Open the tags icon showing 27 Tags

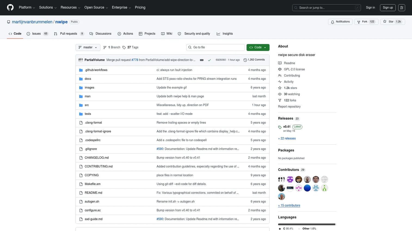pos(124,48)
